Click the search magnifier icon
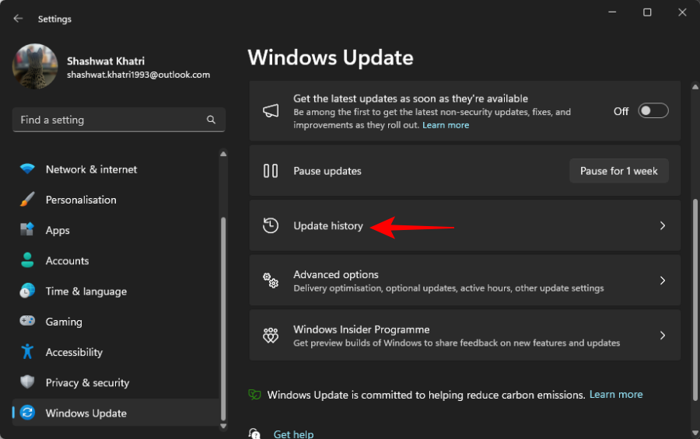The width and height of the screenshot is (700, 439). point(211,120)
